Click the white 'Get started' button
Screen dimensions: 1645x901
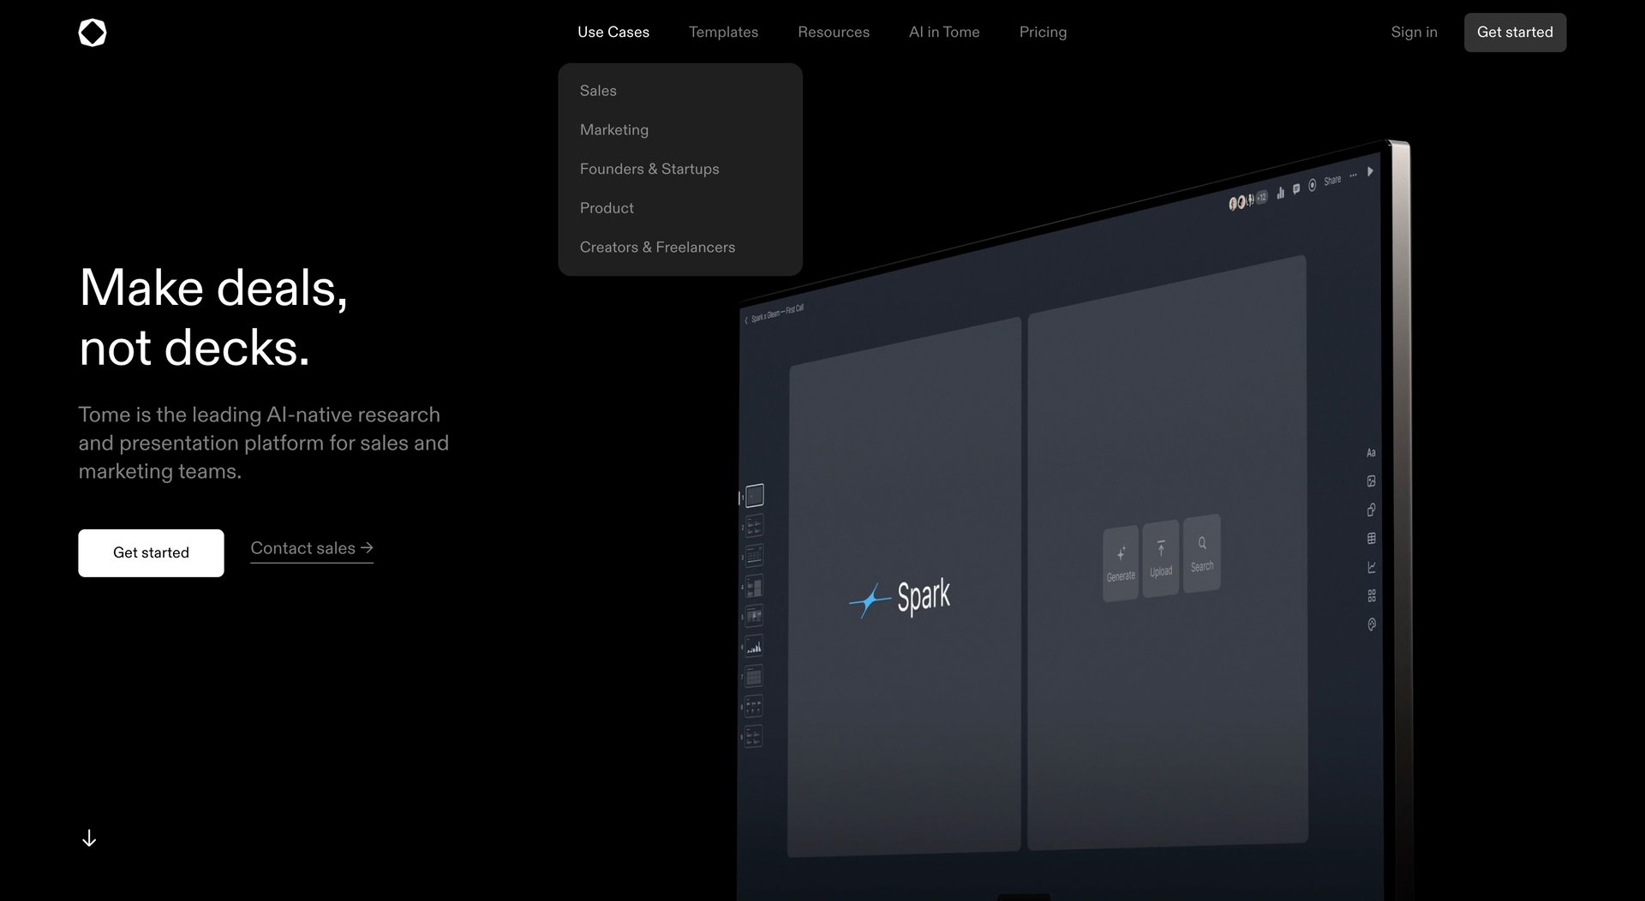[151, 552]
